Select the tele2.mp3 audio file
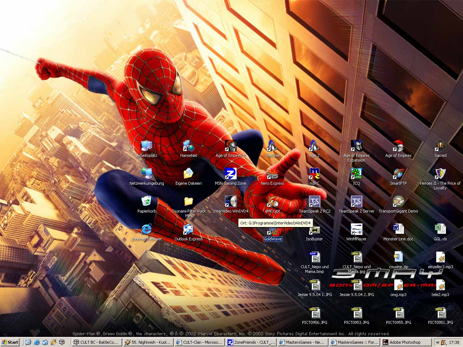 440,288
